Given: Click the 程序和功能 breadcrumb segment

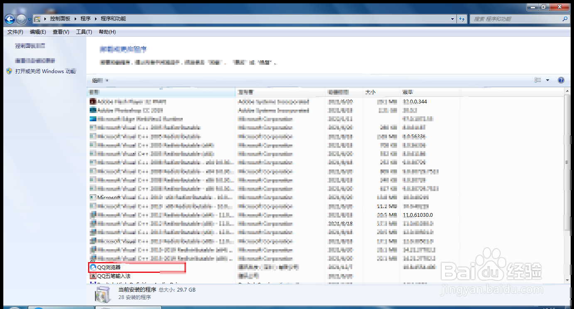Looking at the screenshot, I should 113,19.
